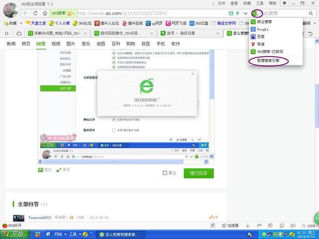
Task: Toggle the 猜你喜欢 checkbox in embedded image
Action: (x=114, y=130)
